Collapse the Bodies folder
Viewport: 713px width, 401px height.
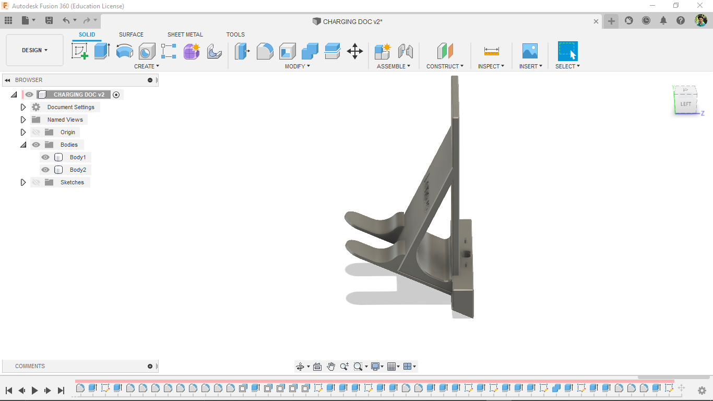click(23, 145)
